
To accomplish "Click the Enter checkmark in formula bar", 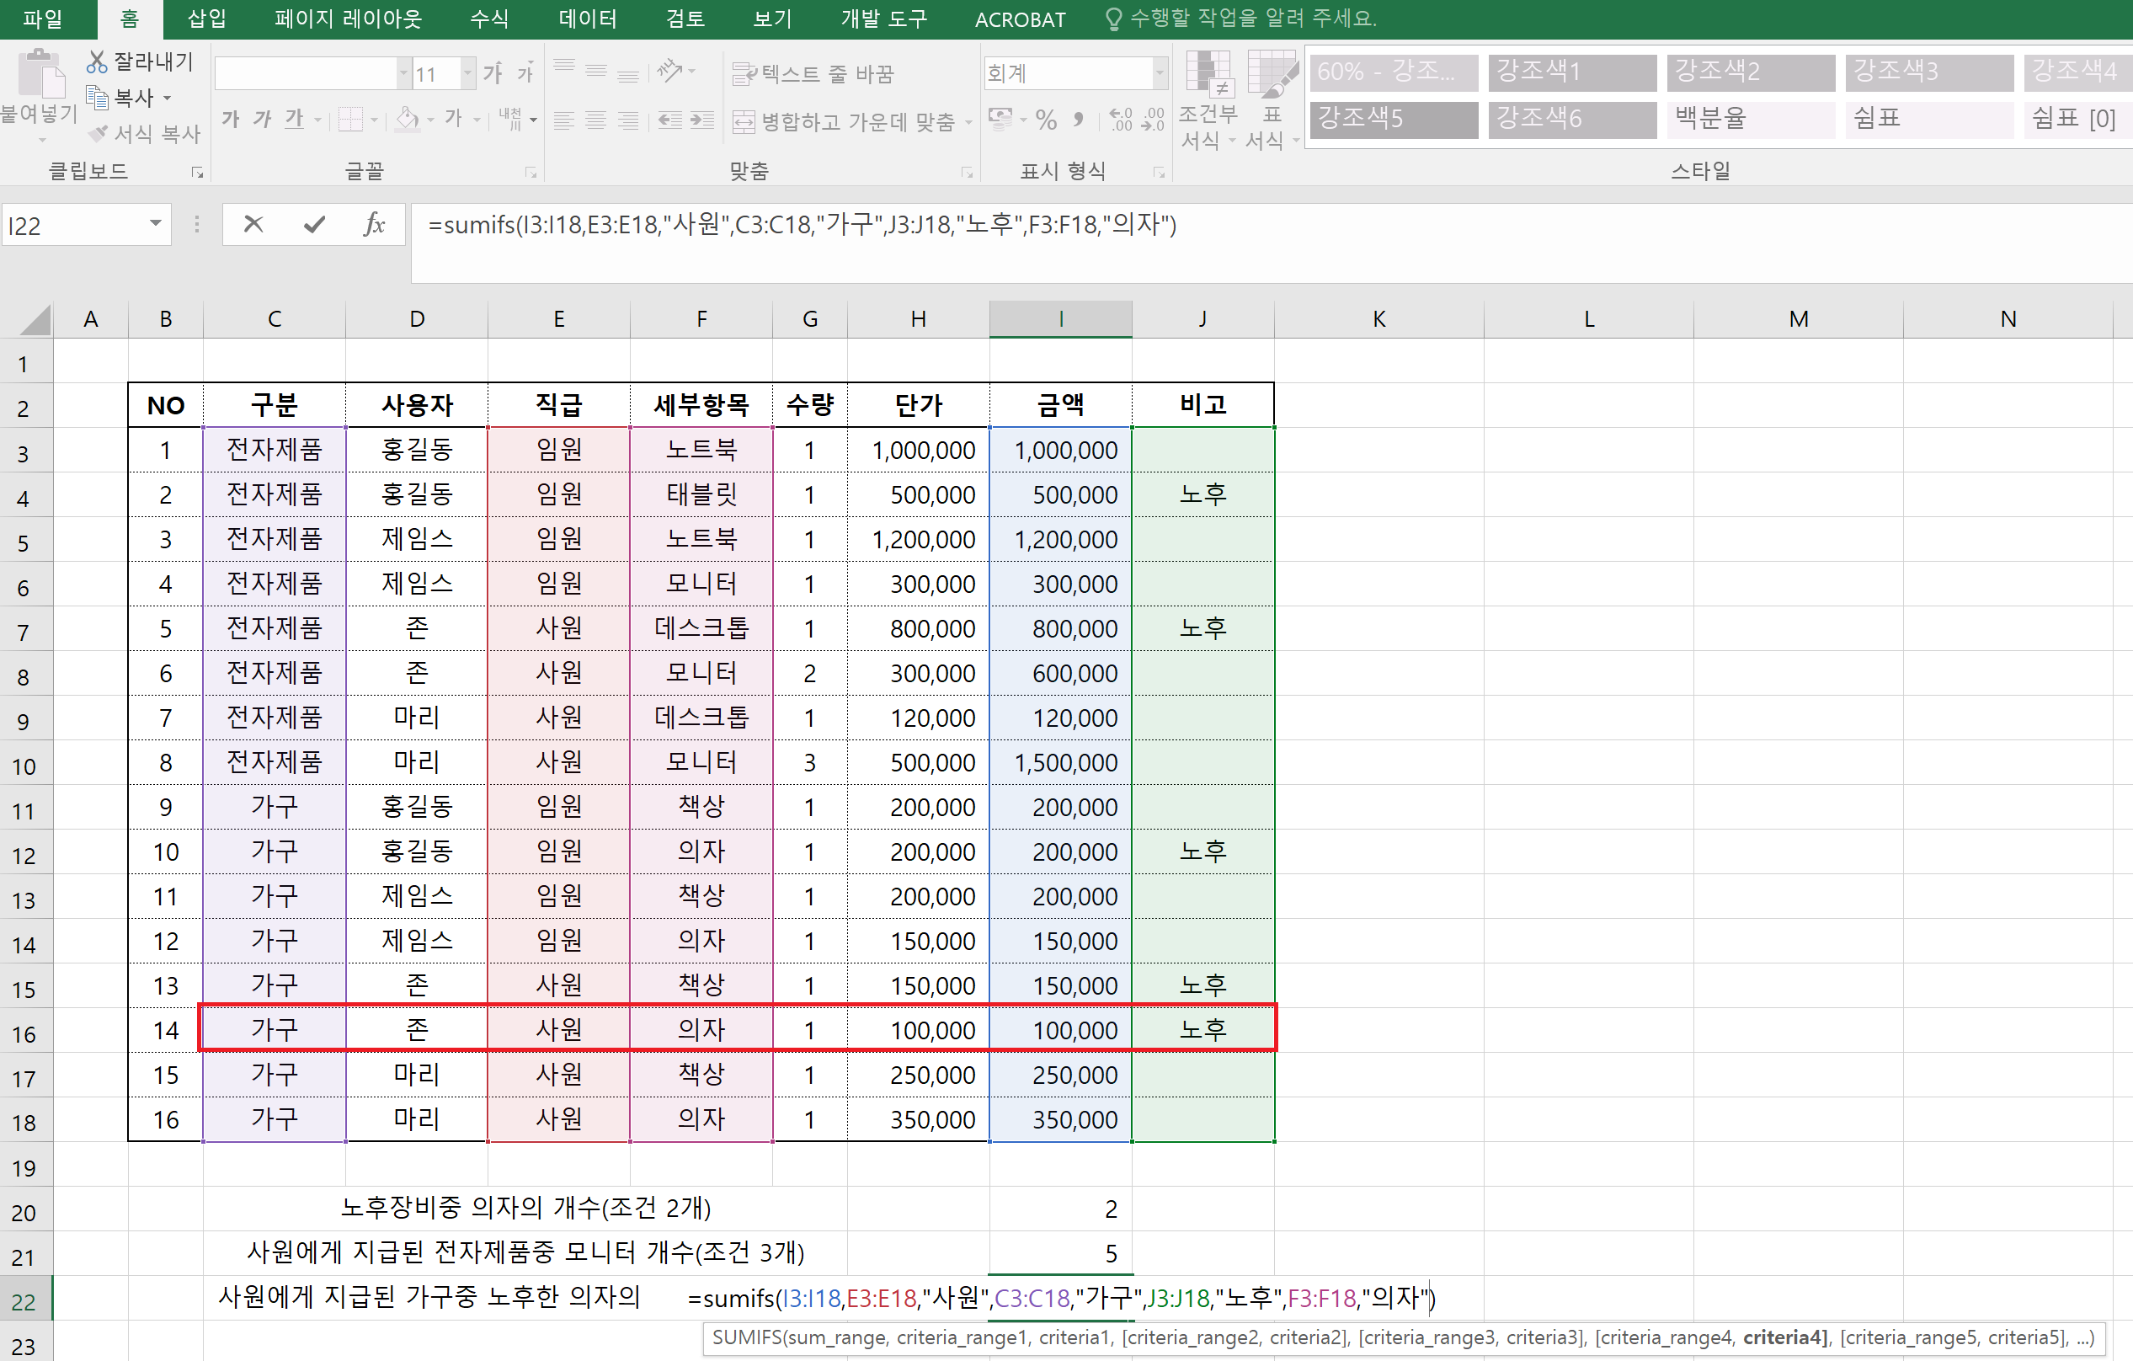I will (x=313, y=225).
